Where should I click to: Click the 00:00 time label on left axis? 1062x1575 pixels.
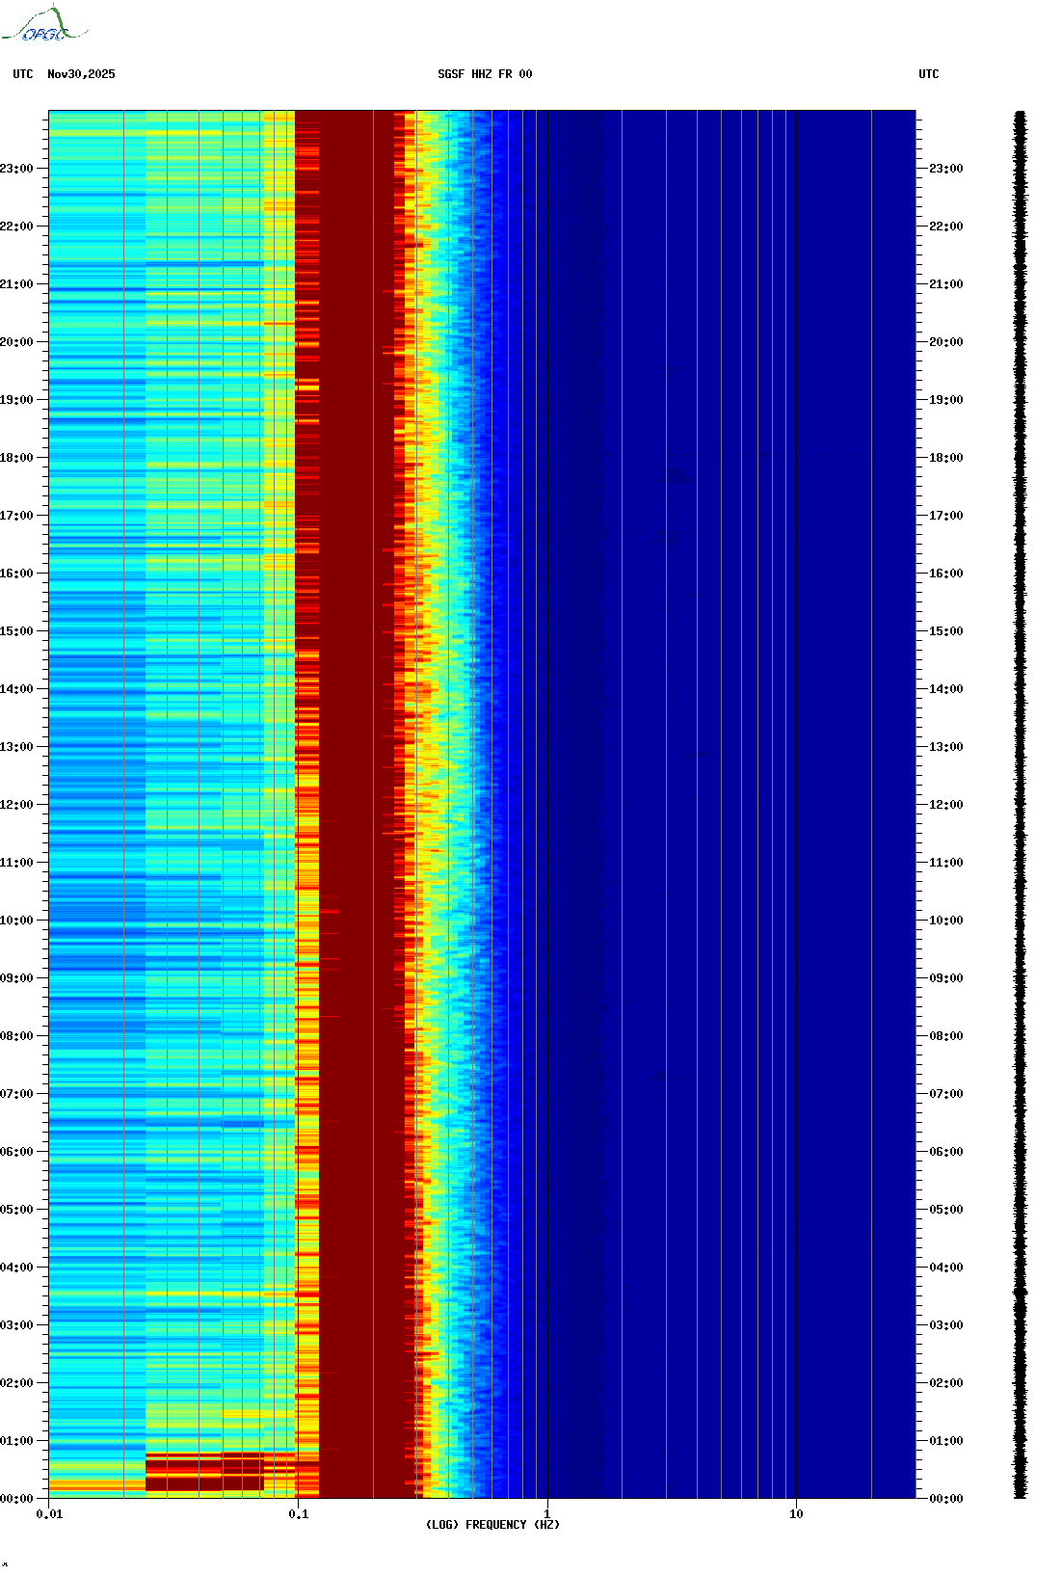16,1499
